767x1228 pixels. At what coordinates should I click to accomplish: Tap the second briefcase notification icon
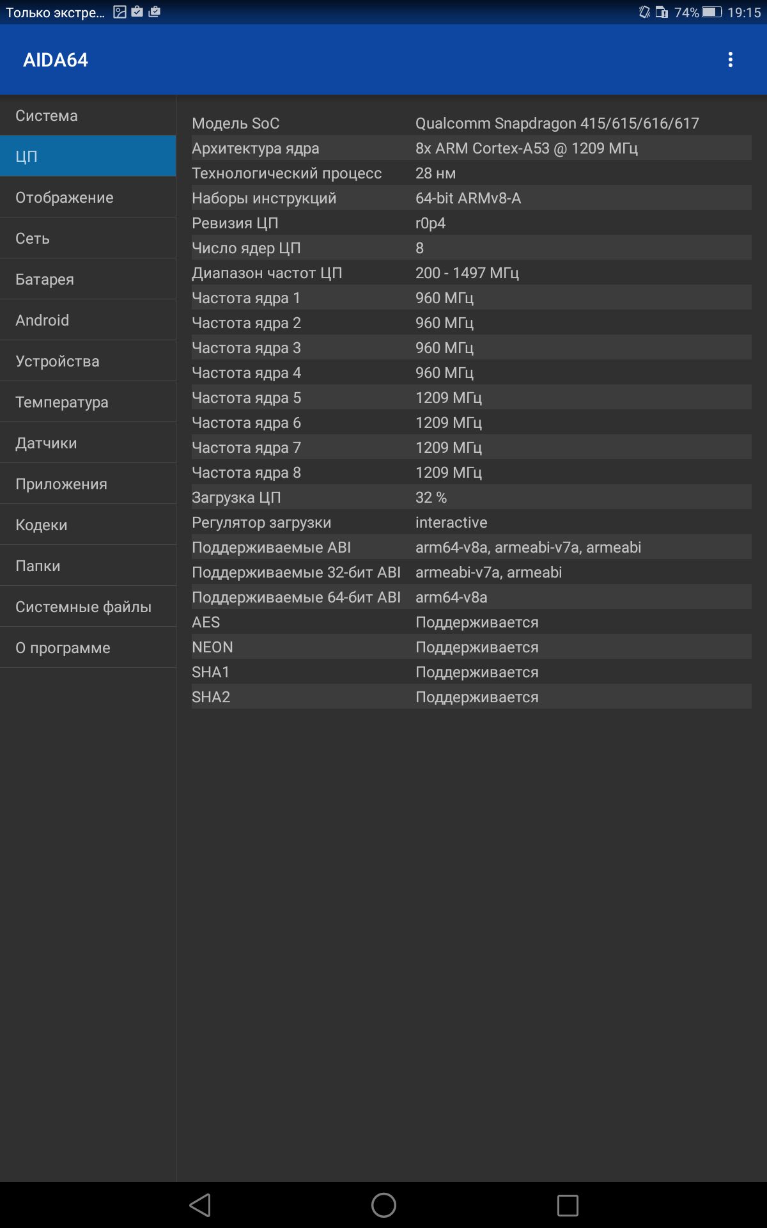click(x=154, y=12)
